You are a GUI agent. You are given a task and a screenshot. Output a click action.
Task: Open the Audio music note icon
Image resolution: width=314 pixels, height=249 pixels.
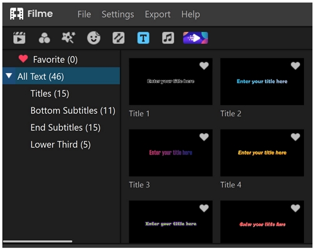168,38
